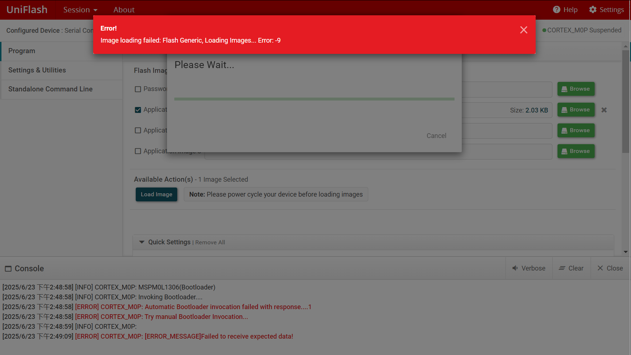Toggle the Password checkbox

138,89
